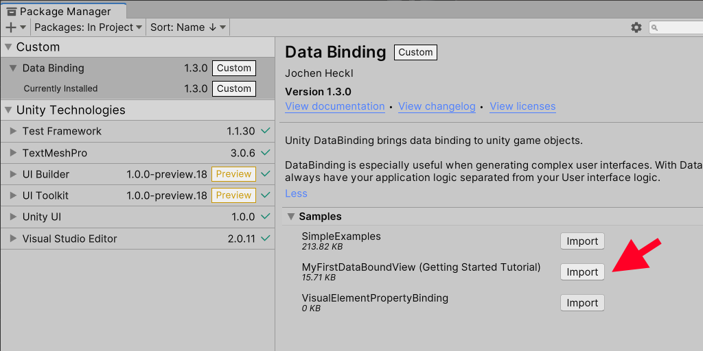Import the MyFirstDataBoundView sample
Screen dimensions: 703x351
point(582,272)
